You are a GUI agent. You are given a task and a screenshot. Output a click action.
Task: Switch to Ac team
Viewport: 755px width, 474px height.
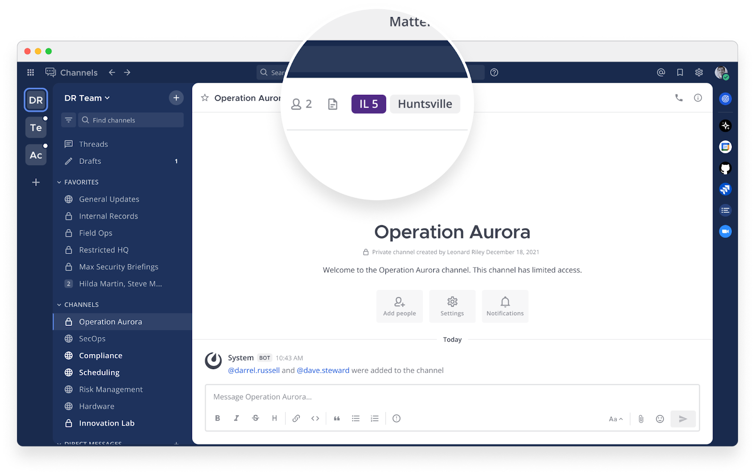(36, 155)
